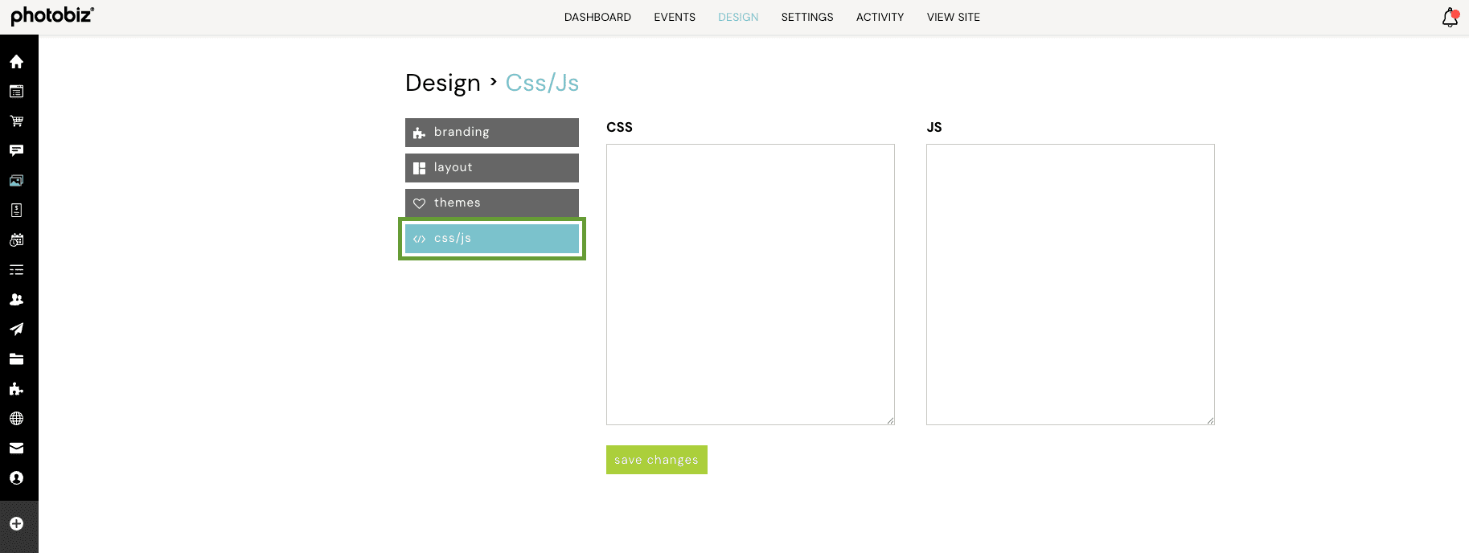Open the branding design section
The image size is (1469, 553).
(492, 133)
